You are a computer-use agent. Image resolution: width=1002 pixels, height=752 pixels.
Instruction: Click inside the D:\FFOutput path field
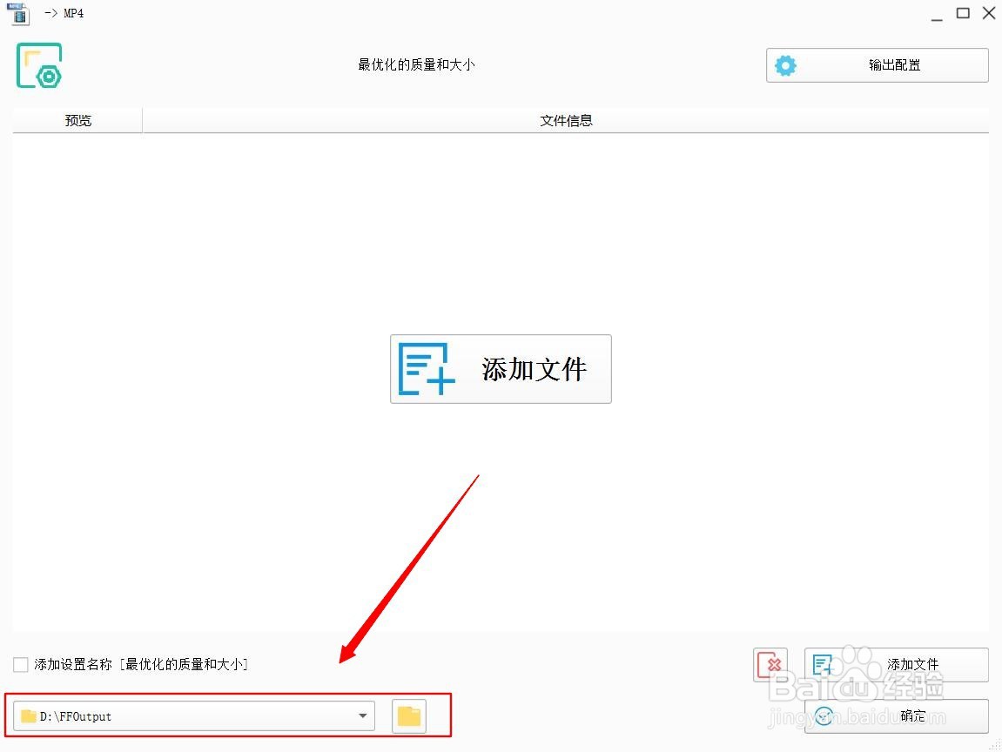pyautogui.click(x=174, y=715)
